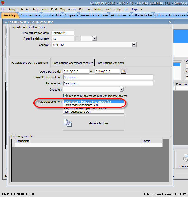Click the small grey box beside number field
Screen dimensions: 188x197
[x=78, y=38]
